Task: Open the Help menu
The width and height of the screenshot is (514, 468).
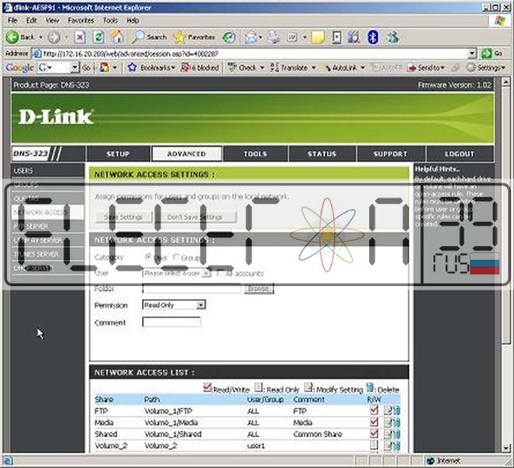Action: 133,20
